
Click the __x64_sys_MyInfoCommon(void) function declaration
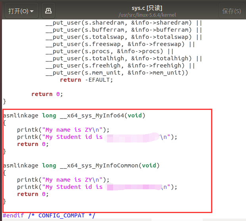coord(81,165)
